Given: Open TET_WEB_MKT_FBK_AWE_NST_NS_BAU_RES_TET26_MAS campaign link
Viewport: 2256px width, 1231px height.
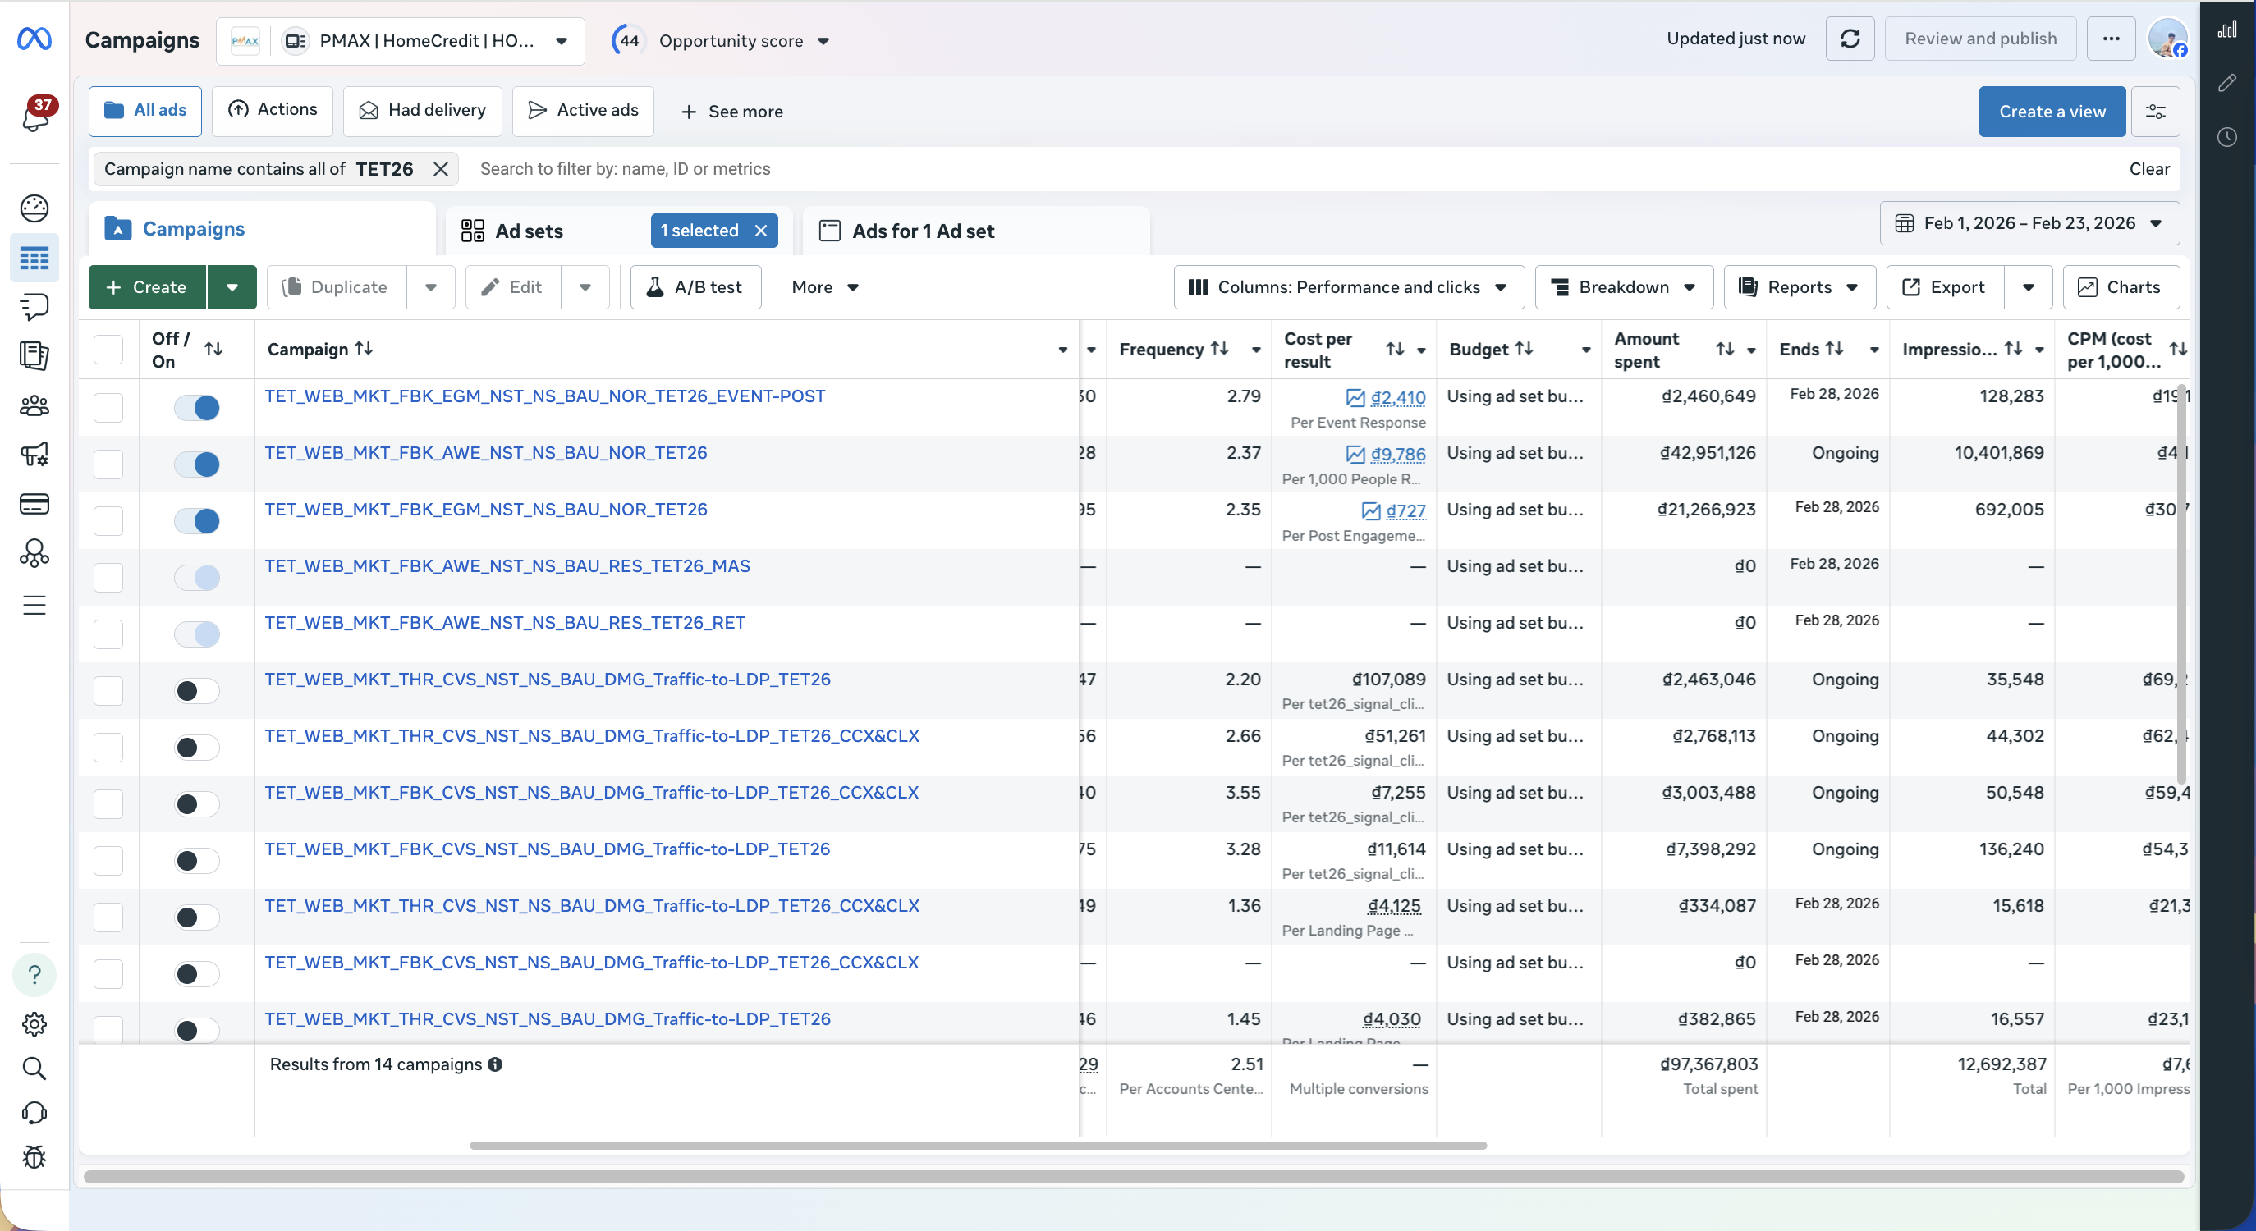Looking at the screenshot, I should pyautogui.click(x=507, y=566).
